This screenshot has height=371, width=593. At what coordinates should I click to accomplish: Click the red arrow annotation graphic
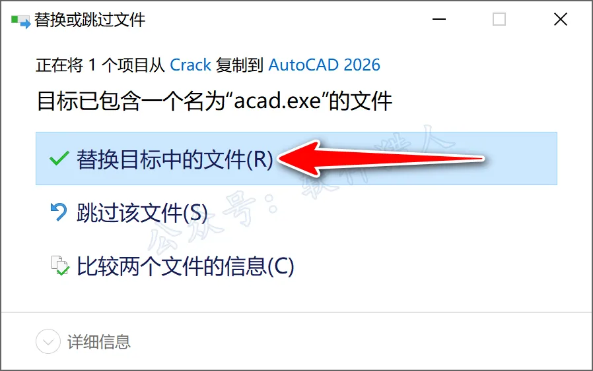[x=381, y=159]
